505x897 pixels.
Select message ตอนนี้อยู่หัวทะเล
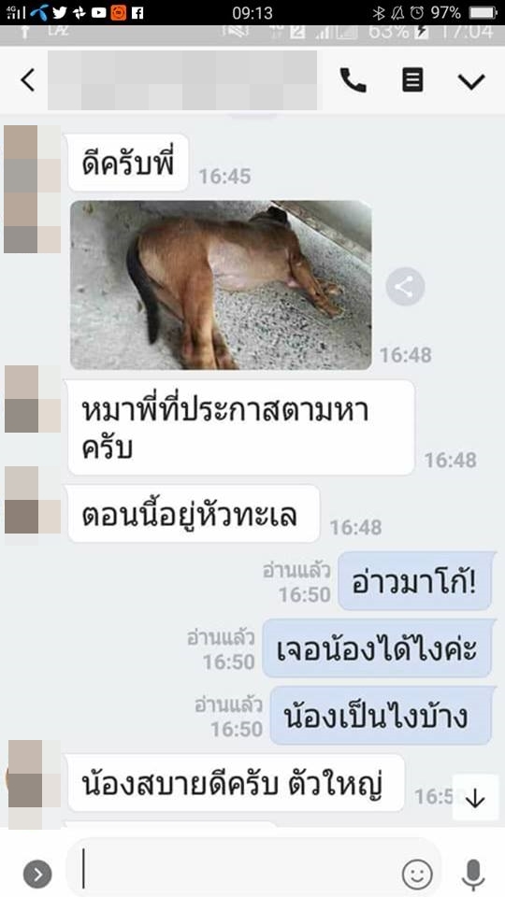pyautogui.click(x=194, y=514)
